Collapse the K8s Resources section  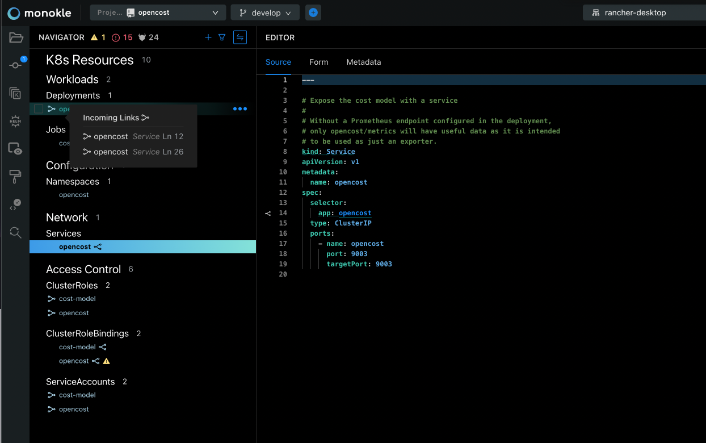pyautogui.click(x=90, y=60)
